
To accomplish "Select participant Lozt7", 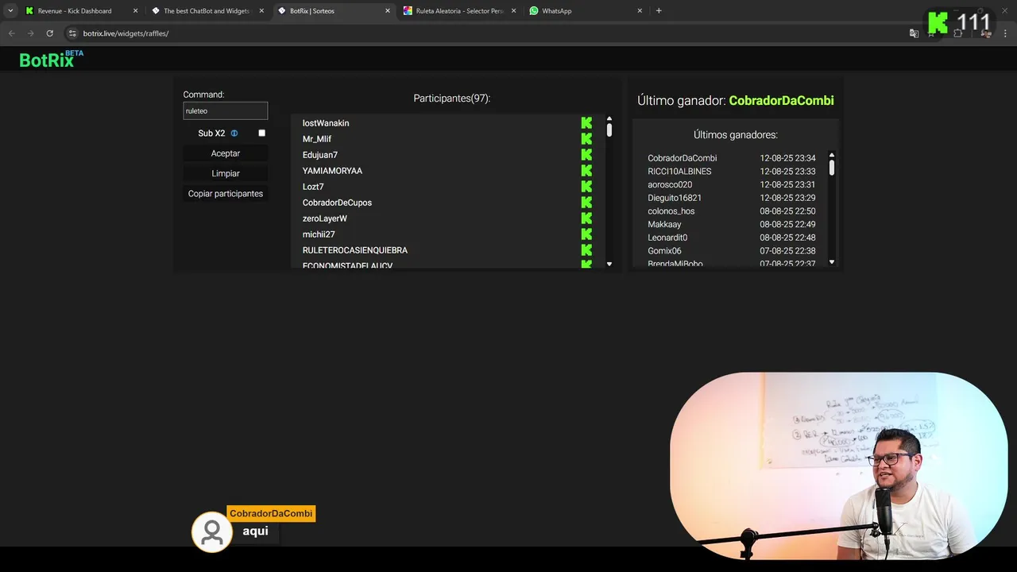I will pyautogui.click(x=313, y=187).
